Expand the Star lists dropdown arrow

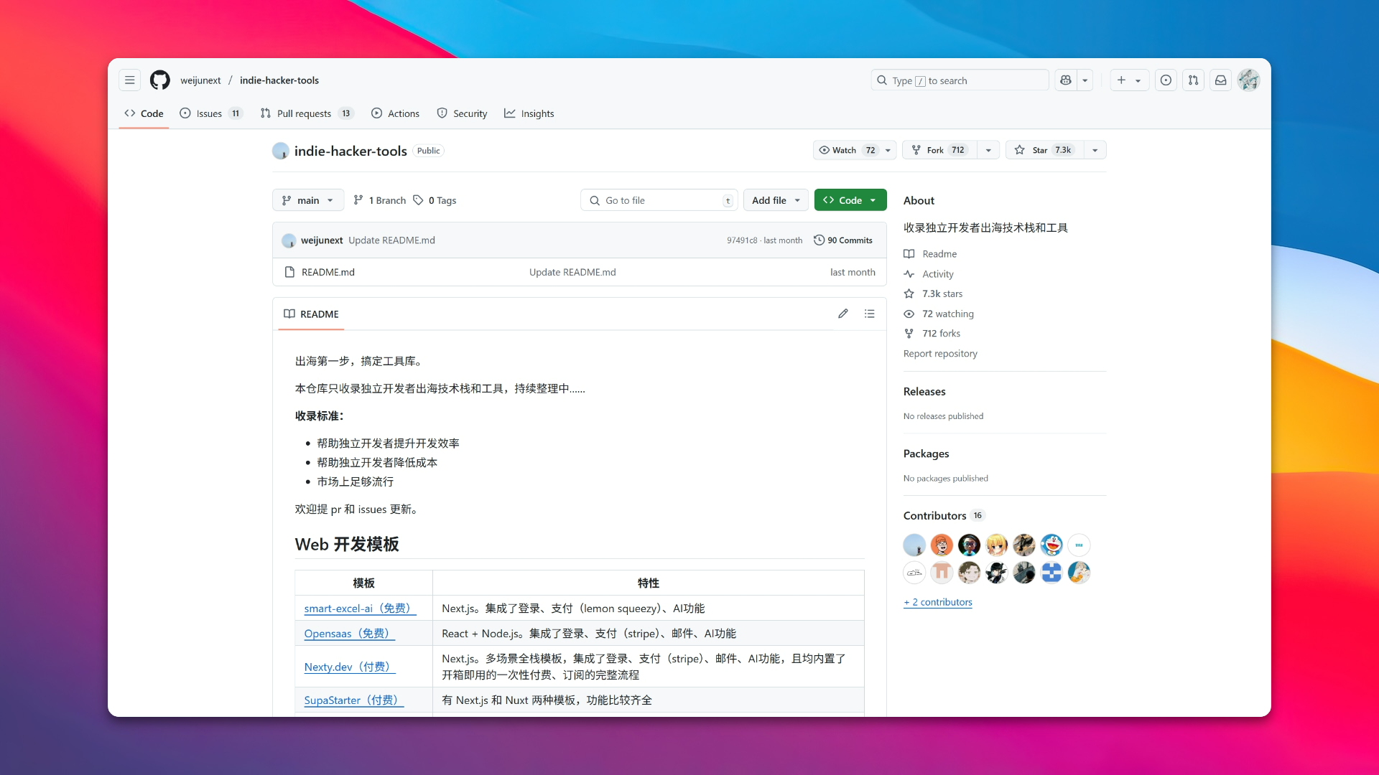pos(1095,150)
